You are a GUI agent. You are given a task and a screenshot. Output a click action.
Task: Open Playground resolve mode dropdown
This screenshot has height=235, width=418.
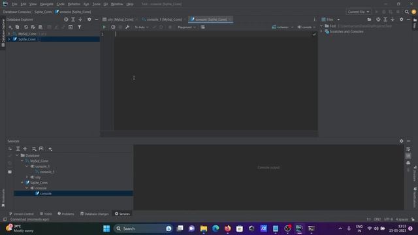pyautogui.click(x=187, y=27)
